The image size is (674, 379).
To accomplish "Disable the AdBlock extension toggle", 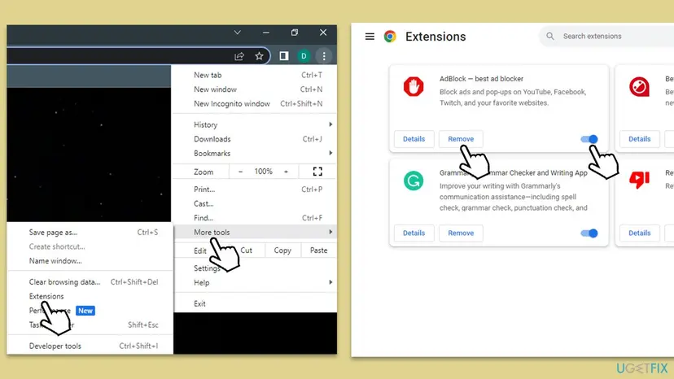I will coord(589,139).
